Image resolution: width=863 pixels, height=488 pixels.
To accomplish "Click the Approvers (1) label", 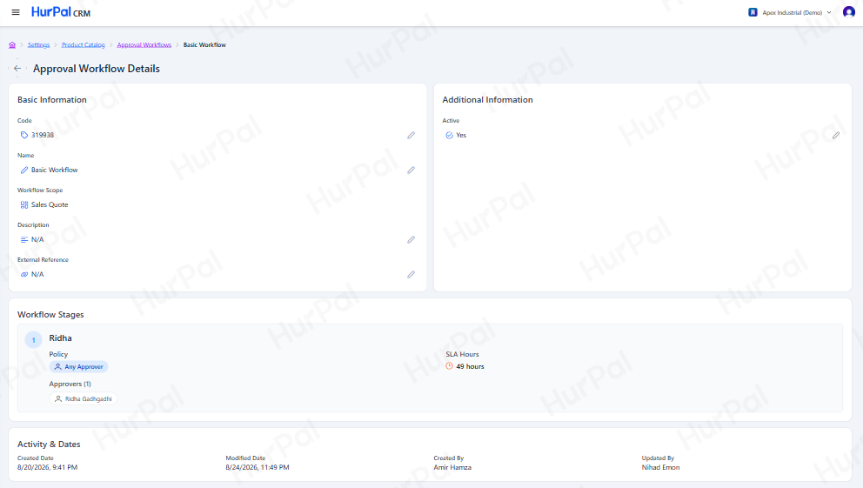I will pos(70,384).
